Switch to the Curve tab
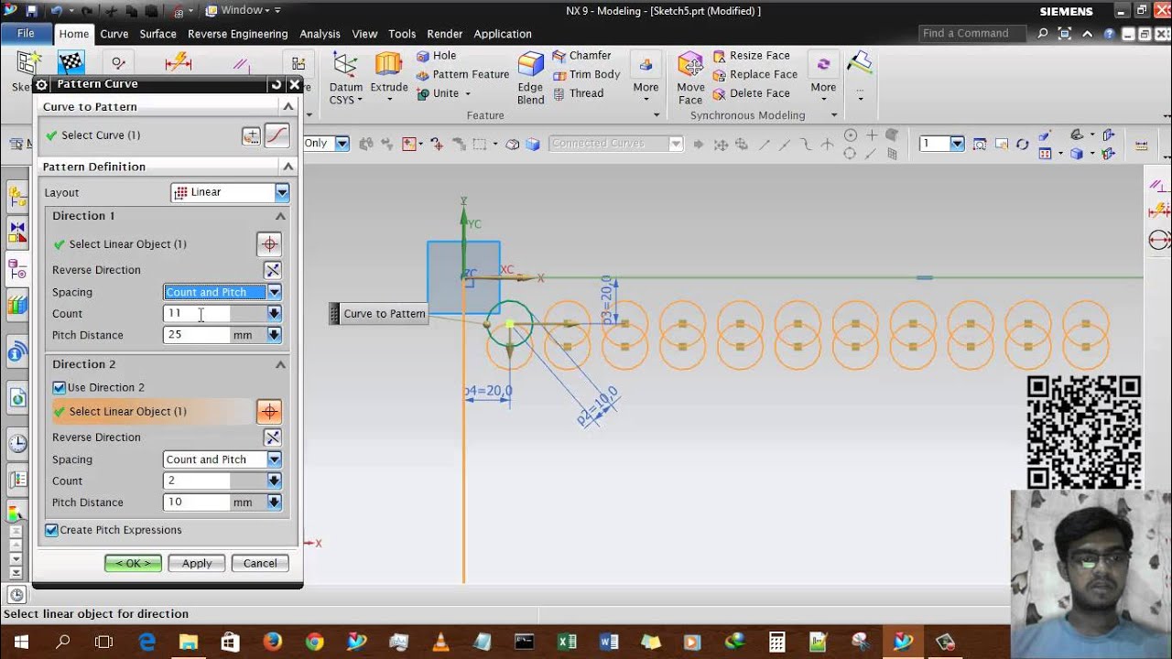Viewport: 1172px width, 659px height. [114, 34]
